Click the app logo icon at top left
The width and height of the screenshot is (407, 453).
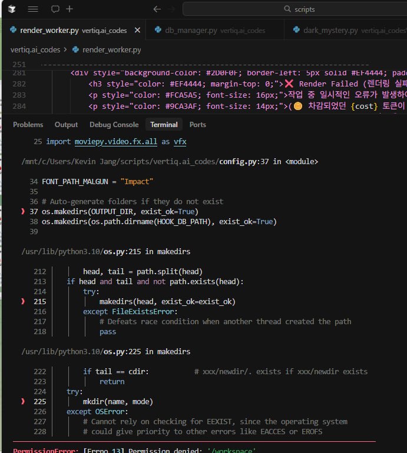click(12, 9)
